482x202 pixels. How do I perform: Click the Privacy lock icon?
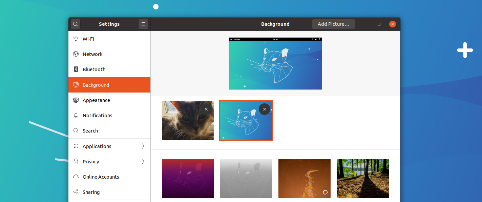[x=76, y=161]
